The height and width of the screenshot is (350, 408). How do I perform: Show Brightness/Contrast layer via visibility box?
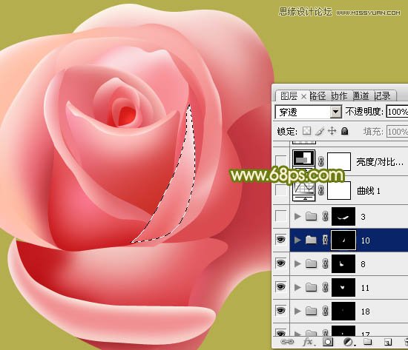(281, 161)
